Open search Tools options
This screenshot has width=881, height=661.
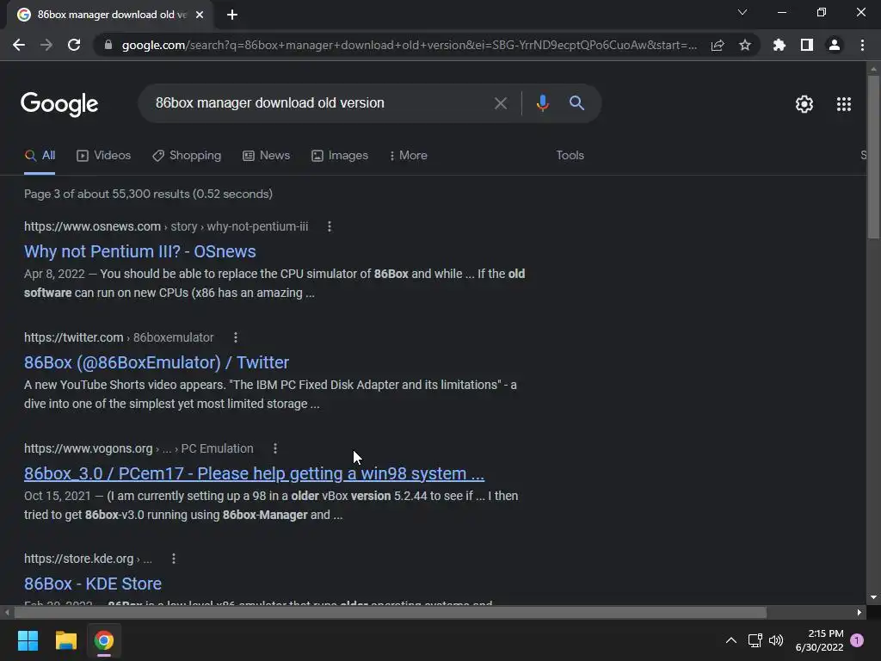click(570, 156)
